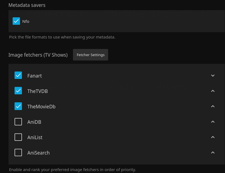Uncheck the Nfo metadata saver checkbox
The width and height of the screenshot is (225, 173).
coord(16,21)
